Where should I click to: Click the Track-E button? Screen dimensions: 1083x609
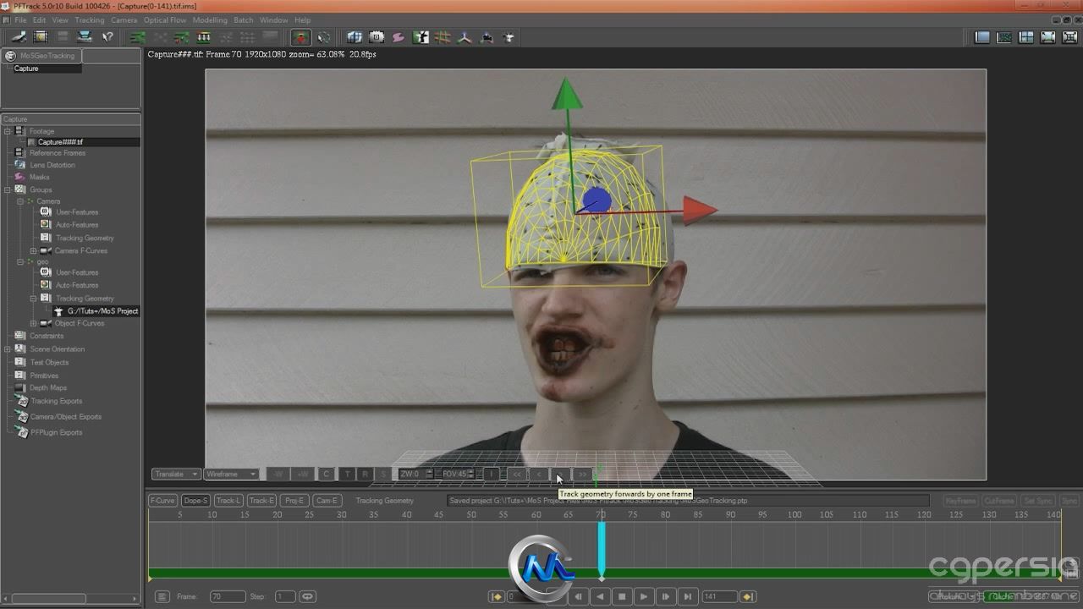click(261, 500)
